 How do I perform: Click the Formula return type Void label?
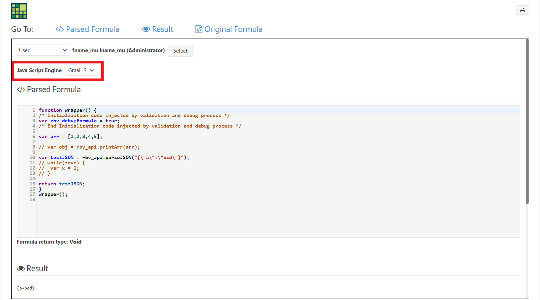click(x=49, y=241)
